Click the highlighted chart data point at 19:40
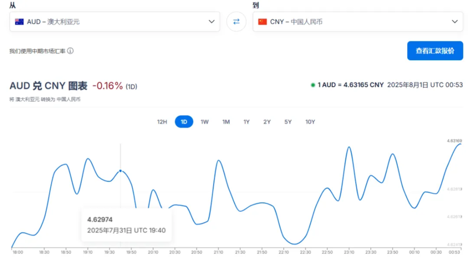 (x=121, y=171)
